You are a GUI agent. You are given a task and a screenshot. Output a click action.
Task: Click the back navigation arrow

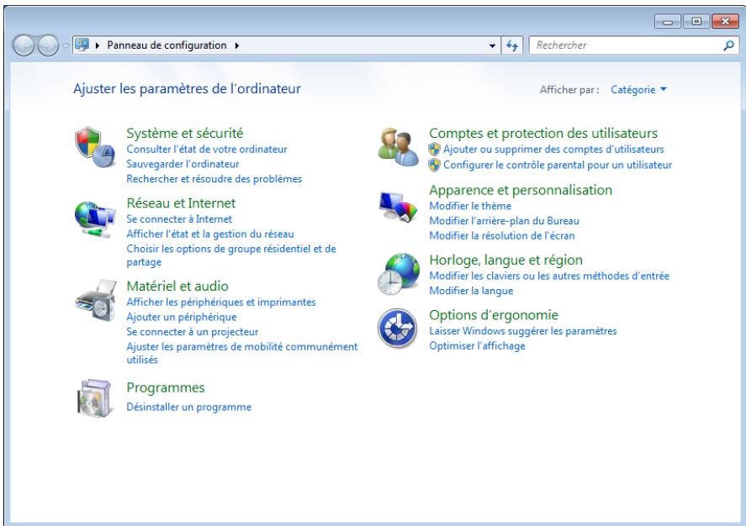(x=23, y=45)
